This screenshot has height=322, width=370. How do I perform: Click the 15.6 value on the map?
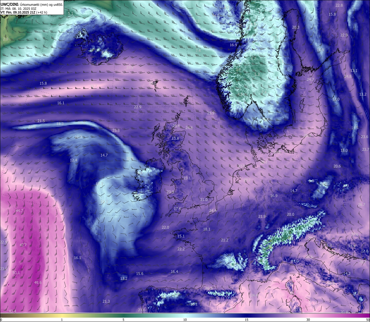coord(140,274)
